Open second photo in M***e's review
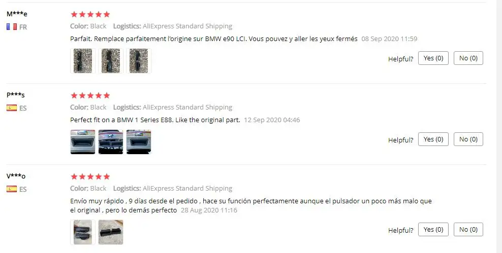 coord(111,61)
